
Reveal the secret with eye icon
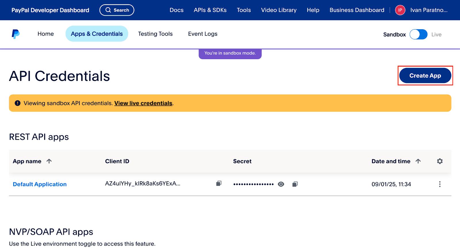point(281,184)
